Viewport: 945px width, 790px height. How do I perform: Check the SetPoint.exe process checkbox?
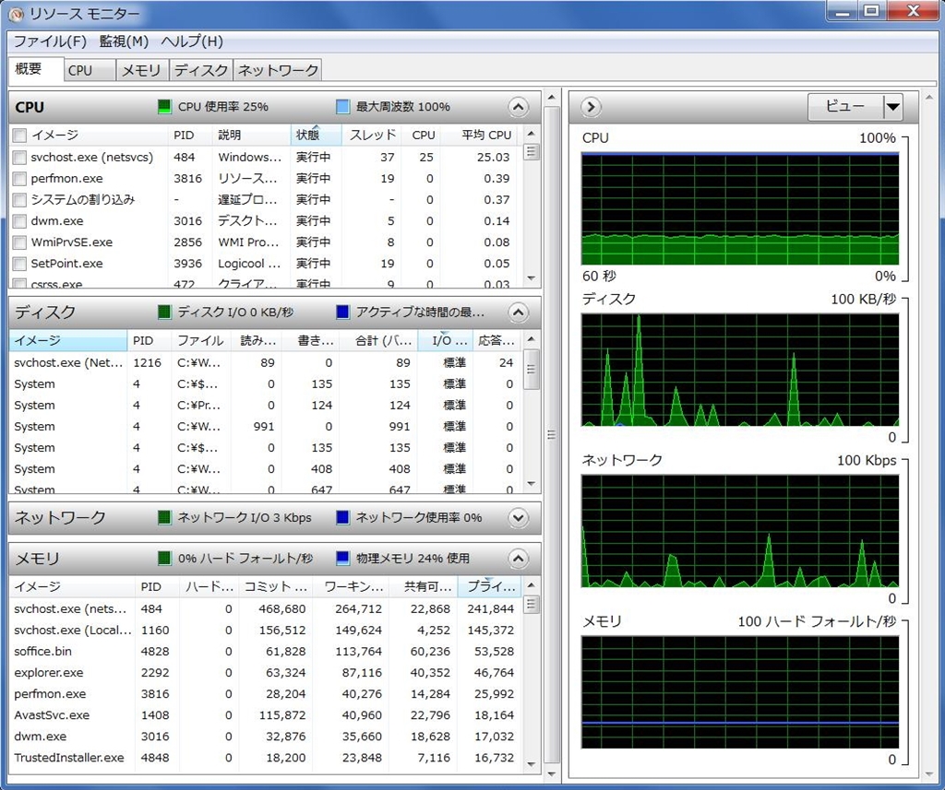click(19, 263)
